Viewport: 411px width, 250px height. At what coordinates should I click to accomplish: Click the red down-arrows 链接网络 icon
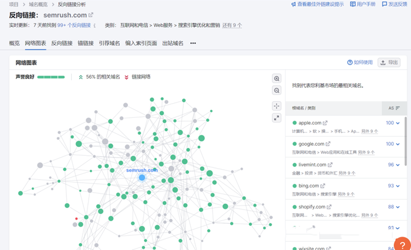coord(126,77)
